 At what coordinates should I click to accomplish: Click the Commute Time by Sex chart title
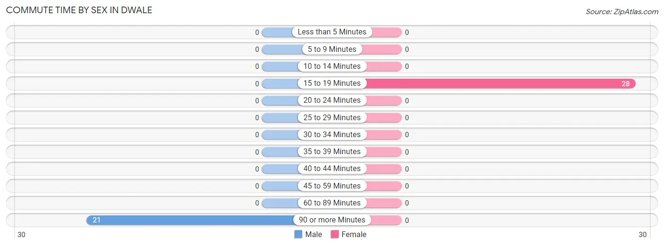(x=79, y=10)
